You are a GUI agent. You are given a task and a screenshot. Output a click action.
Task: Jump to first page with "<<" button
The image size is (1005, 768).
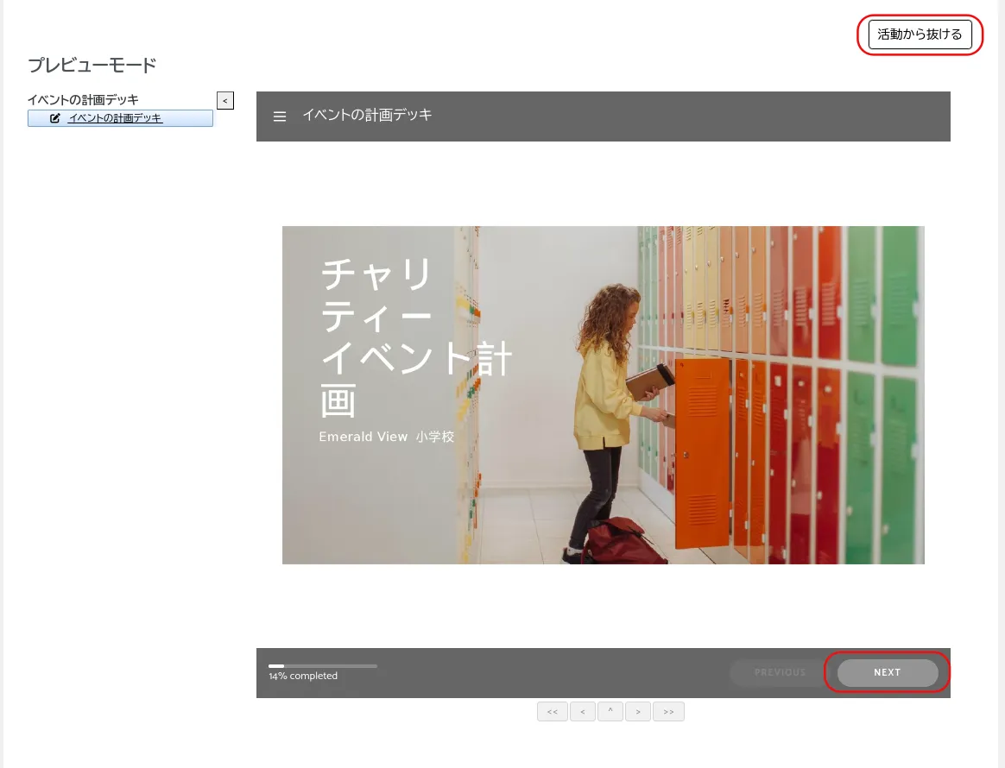coord(552,712)
